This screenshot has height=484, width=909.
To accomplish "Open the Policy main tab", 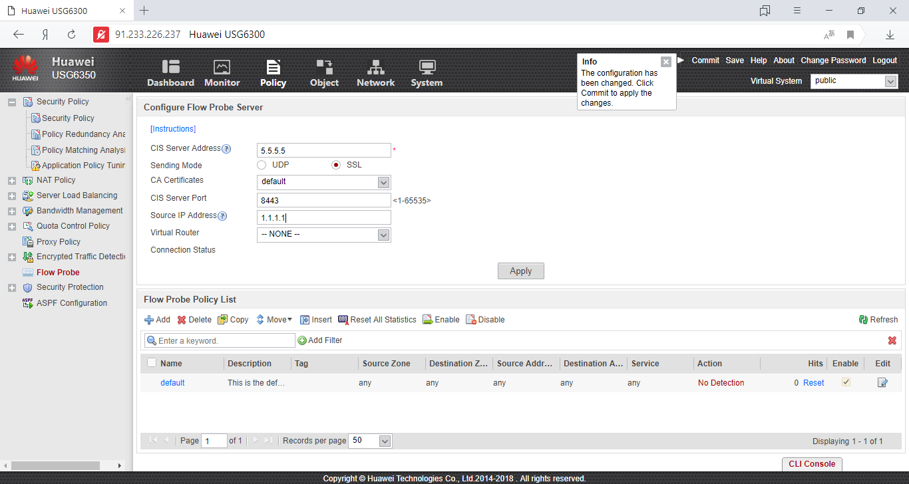I will pyautogui.click(x=273, y=73).
